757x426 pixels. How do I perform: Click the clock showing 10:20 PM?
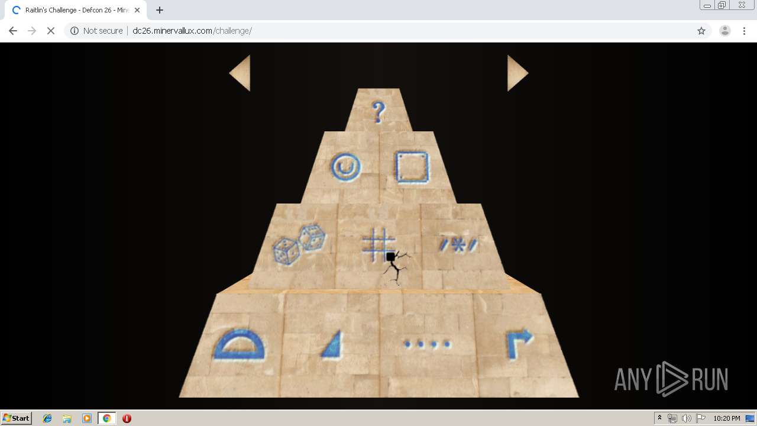click(726, 418)
